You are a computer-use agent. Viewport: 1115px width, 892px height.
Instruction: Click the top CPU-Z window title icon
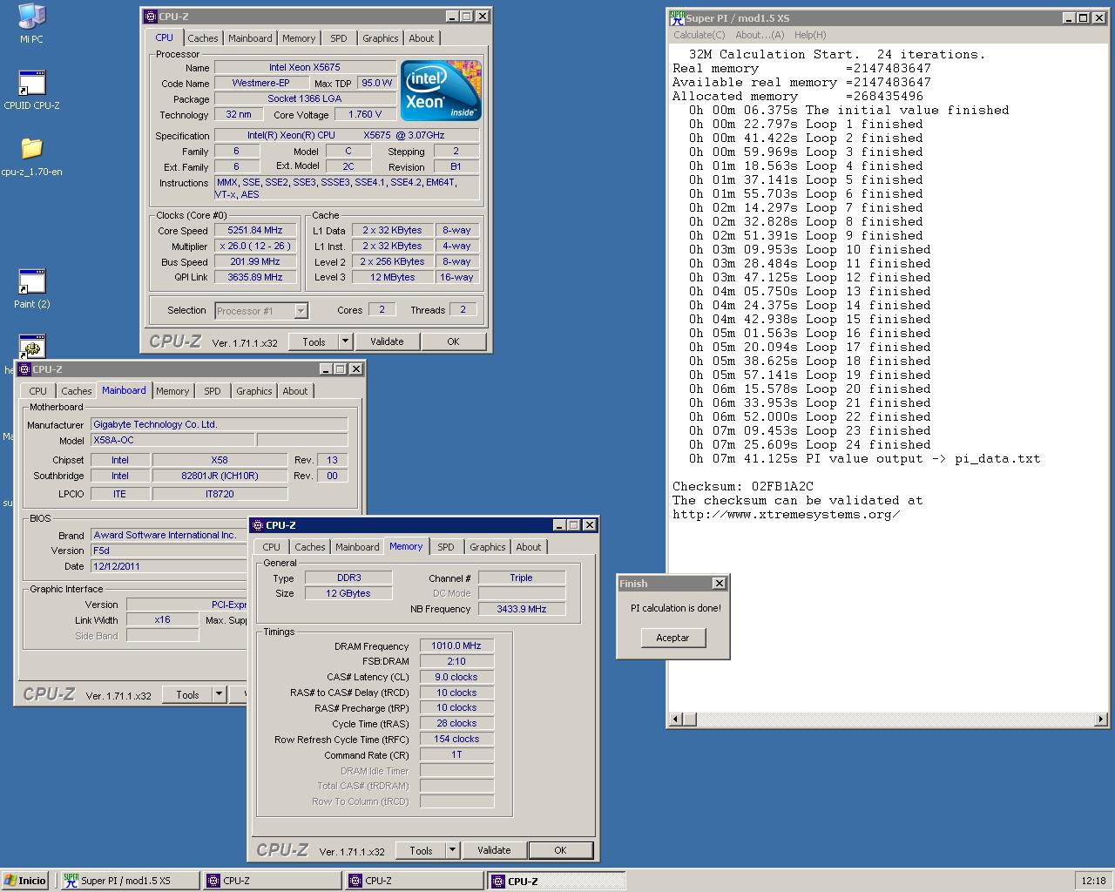point(151,17)
